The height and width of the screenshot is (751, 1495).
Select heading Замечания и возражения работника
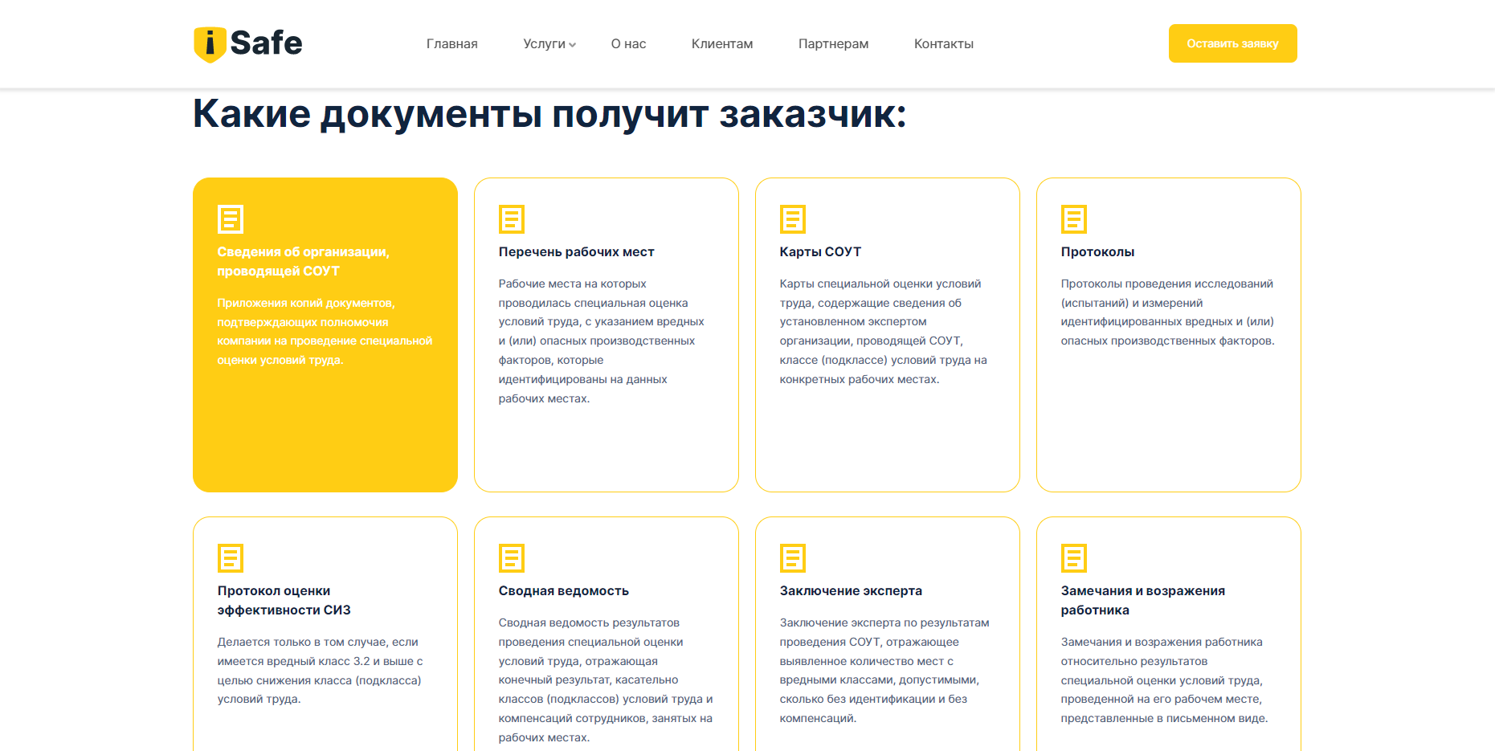tap(1142, 601)
